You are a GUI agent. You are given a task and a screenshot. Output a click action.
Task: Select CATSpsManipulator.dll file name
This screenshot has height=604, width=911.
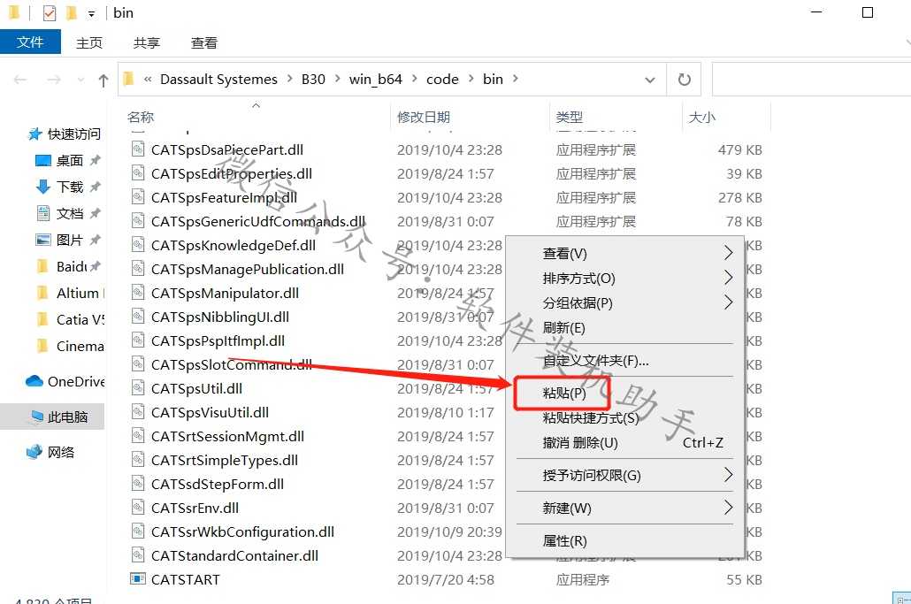pos(225,293)
